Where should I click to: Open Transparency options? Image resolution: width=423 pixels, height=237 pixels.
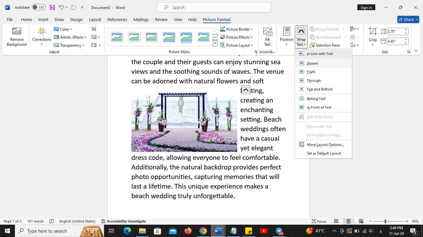point(69,45)
